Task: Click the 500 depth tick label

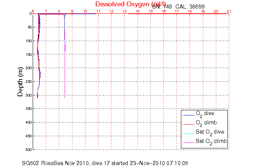Action: click(27, 149)
